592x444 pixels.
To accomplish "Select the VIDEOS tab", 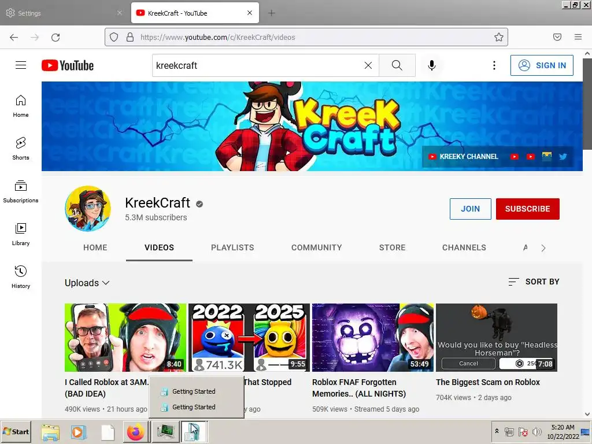I will pyautogui.click(x=159, y=247).
